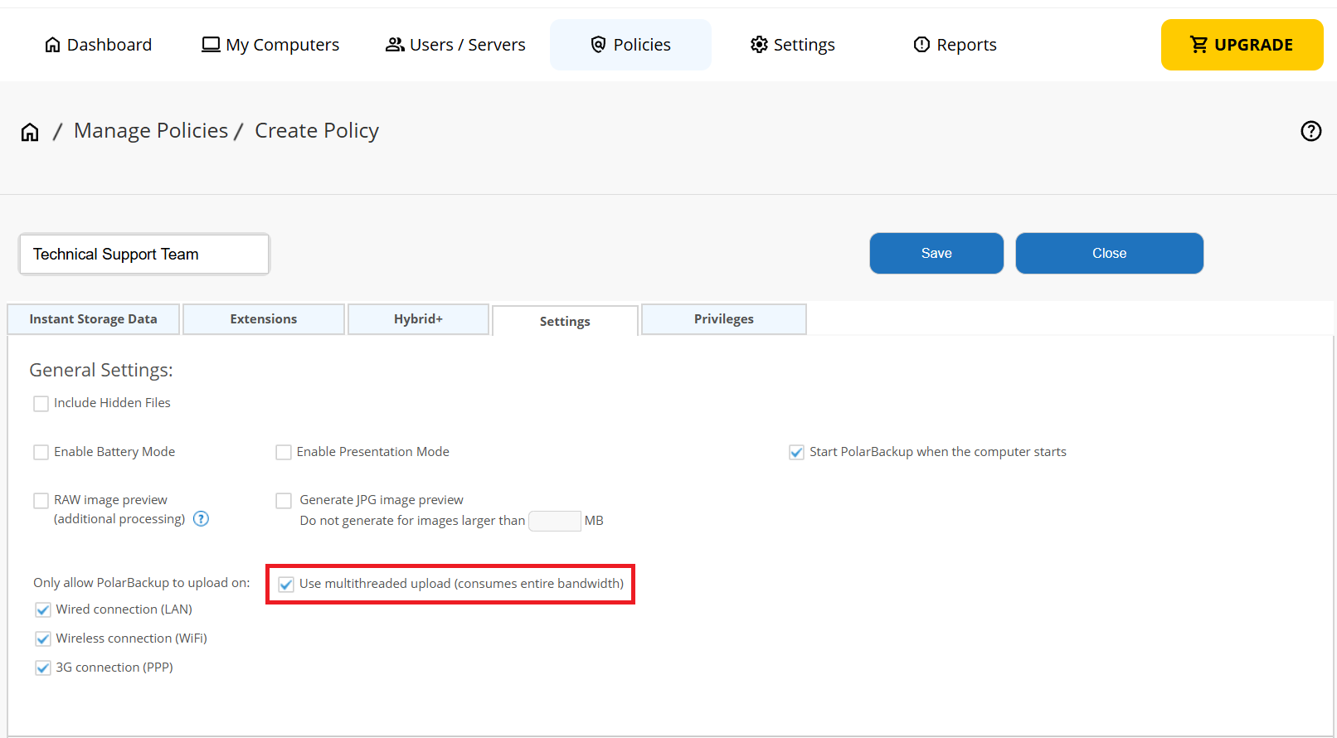This screenshot has width=1337, height=738.
Task: Go back to Manage Policies breadcrumb
Action: click(x=151, y=131)
